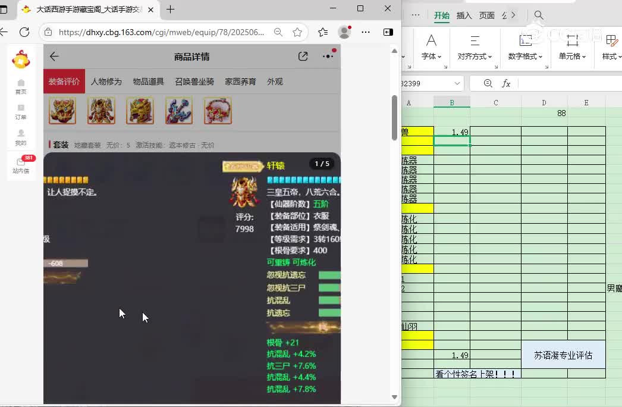Open browser favorites list icon
Viewport: 622px width, 407px height.
coord(323,32)
